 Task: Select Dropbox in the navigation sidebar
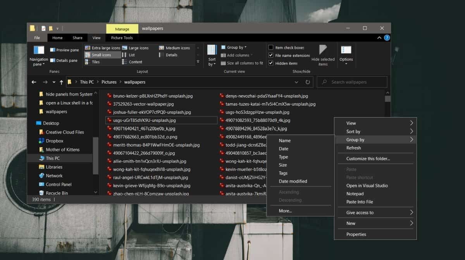coord(54,141)
